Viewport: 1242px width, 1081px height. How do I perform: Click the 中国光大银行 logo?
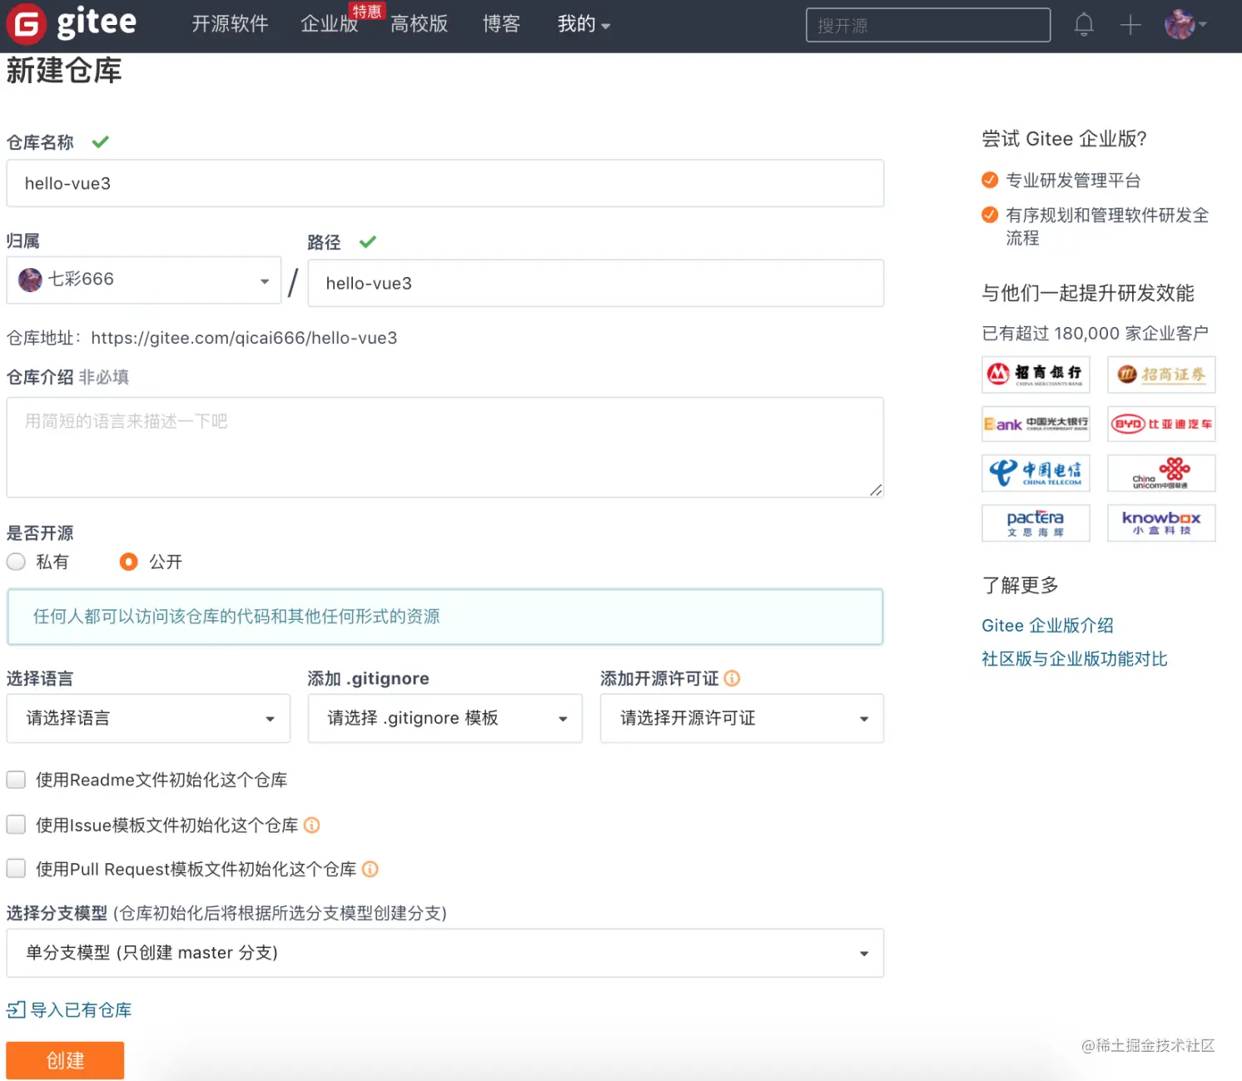click(1036, 424)
